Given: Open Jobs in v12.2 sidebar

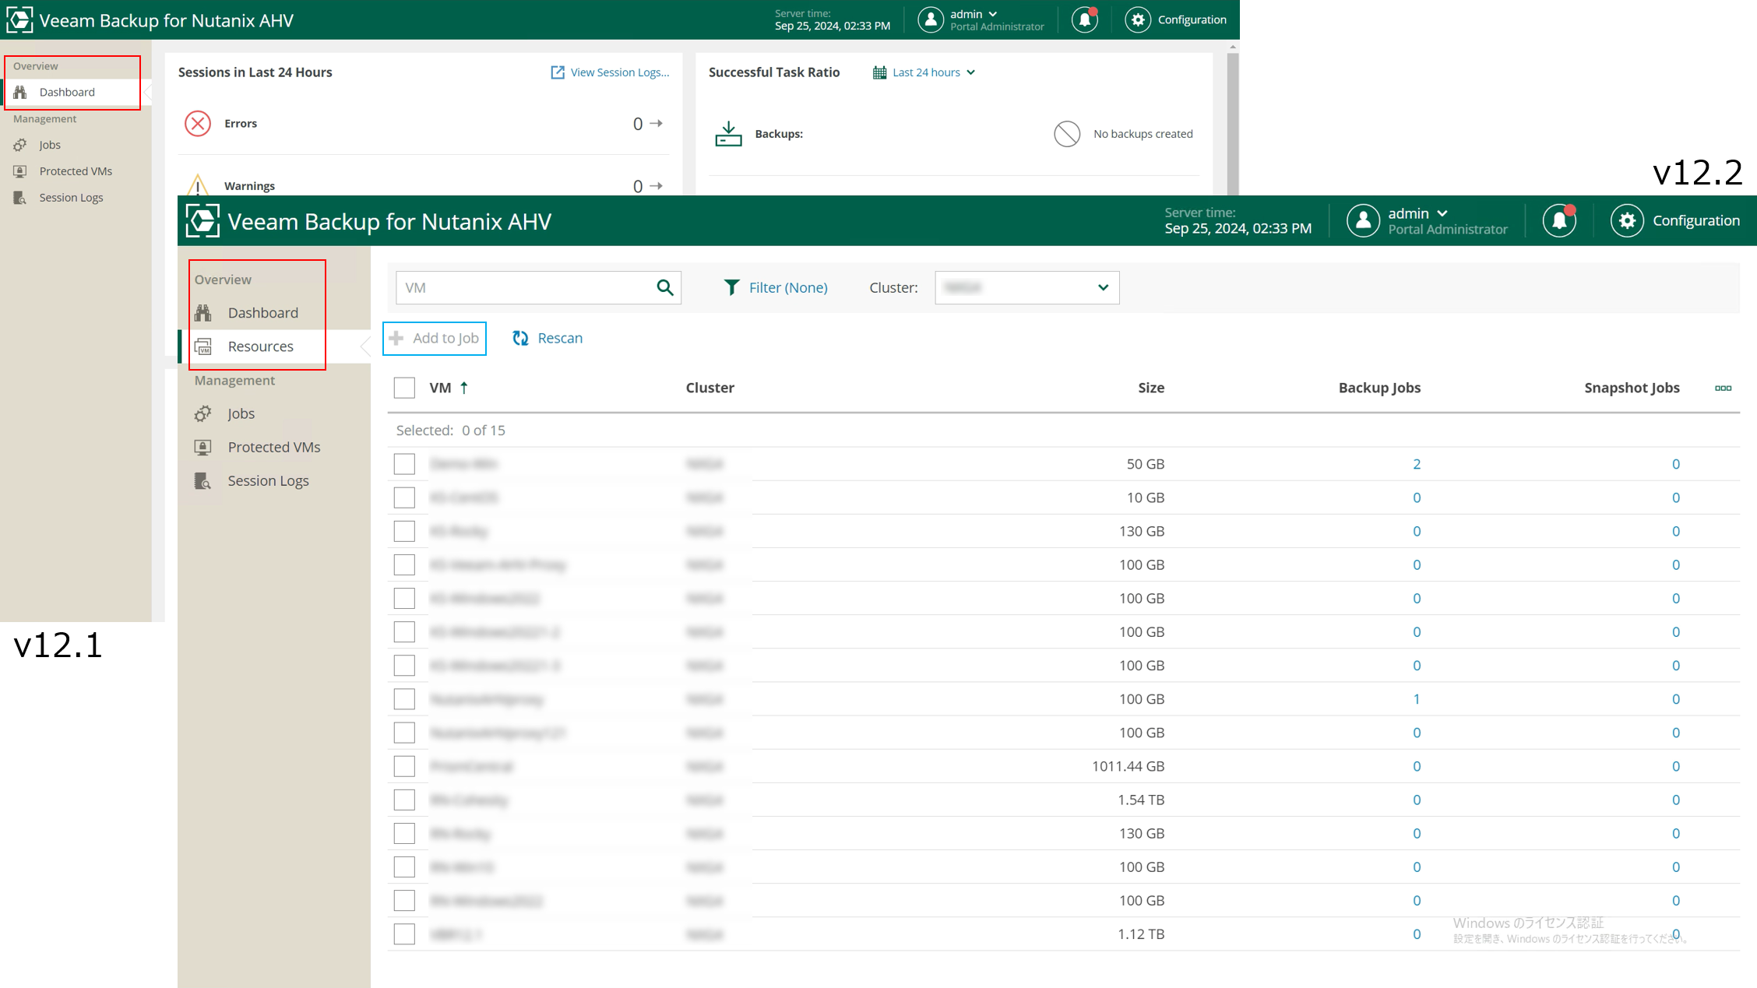Looking at the screenshot, I should (x=241, y=413).
